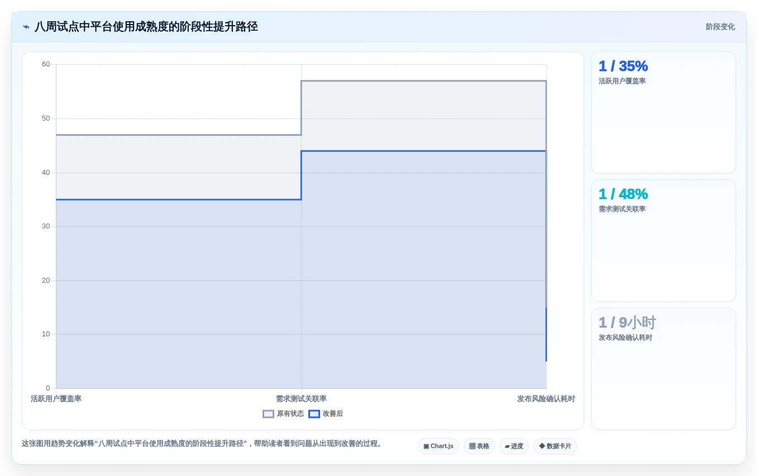Click the lightning icon beside the title
Screen dimensions: 758x476
pyautogui.click(x=26, y=27)
